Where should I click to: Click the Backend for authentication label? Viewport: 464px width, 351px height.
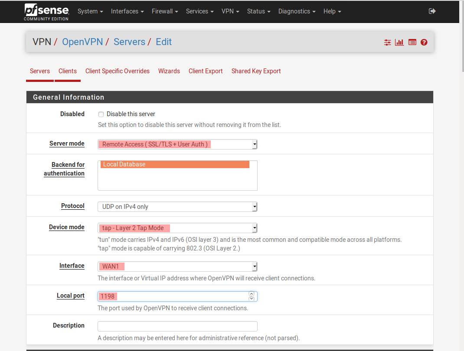[x=64, y=169]
